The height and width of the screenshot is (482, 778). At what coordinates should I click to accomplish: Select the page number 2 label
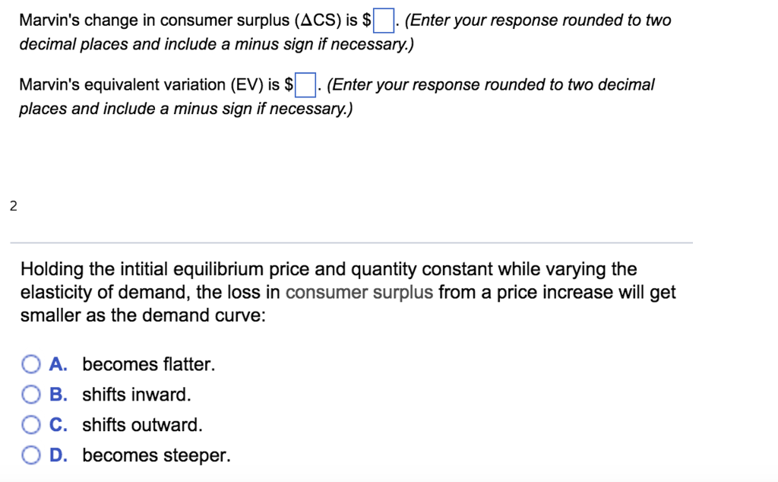tap(12, 205)
